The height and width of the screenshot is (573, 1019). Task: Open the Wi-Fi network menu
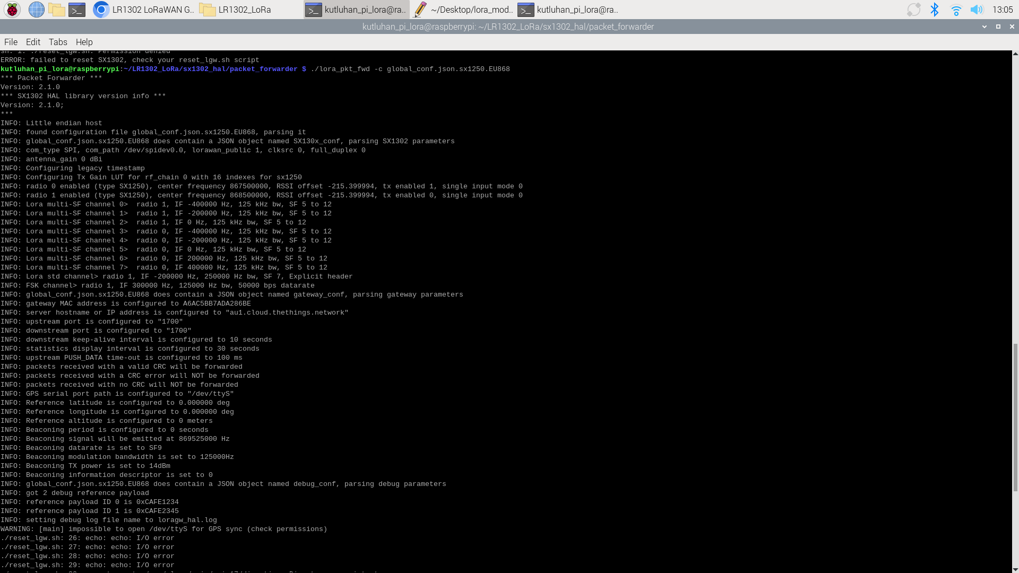pos(956,10)
